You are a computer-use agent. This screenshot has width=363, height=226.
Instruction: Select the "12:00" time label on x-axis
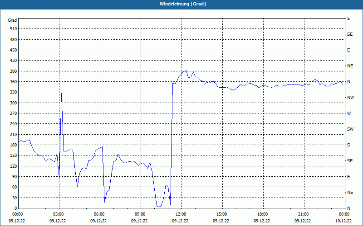[181, 214]
